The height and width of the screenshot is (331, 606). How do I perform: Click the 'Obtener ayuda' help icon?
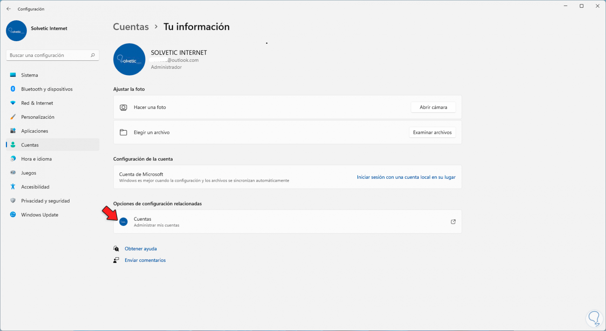point(116,249)
